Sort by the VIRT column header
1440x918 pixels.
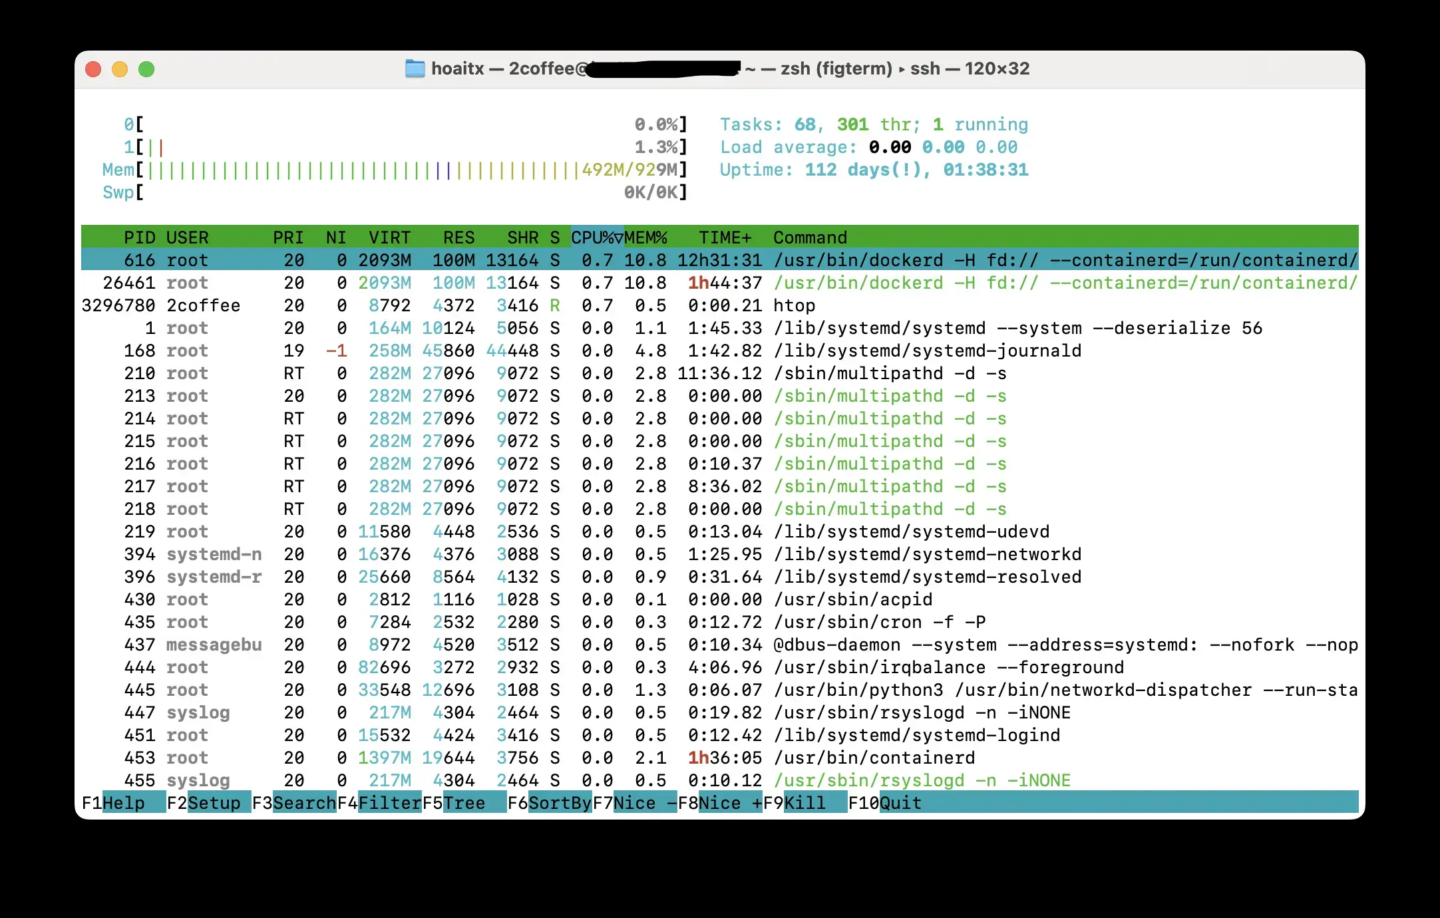point(389,237)
